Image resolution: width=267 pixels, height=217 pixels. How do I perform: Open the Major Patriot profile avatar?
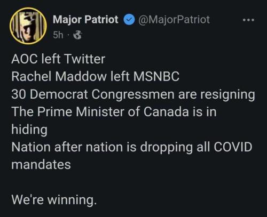(28, 26)
